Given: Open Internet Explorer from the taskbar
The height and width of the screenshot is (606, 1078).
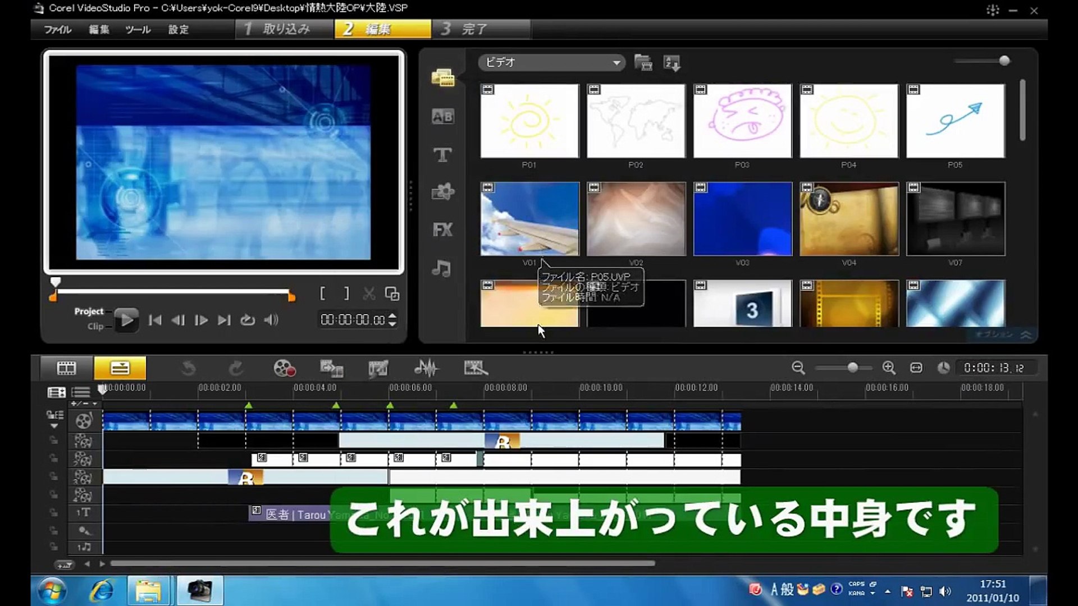Looking at the screenshot, I should [103, 590].
